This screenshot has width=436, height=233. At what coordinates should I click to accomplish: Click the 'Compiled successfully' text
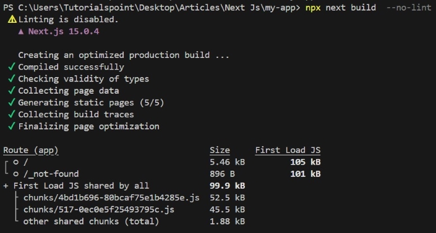71,67
